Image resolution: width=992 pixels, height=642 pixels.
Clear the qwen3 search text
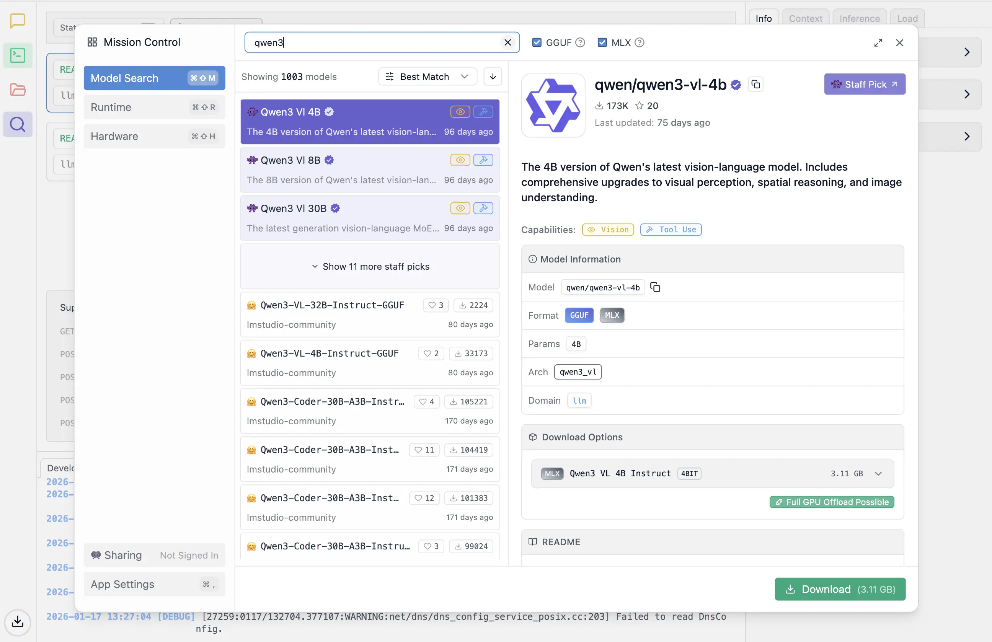[x=507, y=42]
